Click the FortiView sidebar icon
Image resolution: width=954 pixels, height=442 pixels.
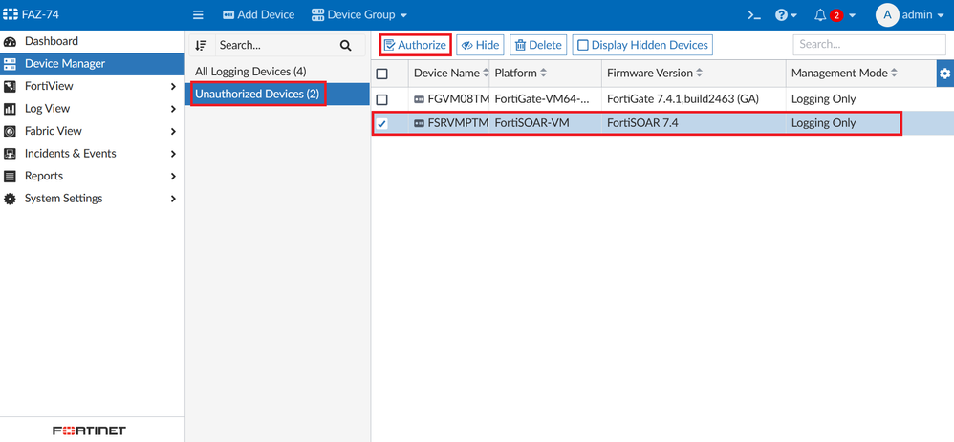click(x=10, y=86)
